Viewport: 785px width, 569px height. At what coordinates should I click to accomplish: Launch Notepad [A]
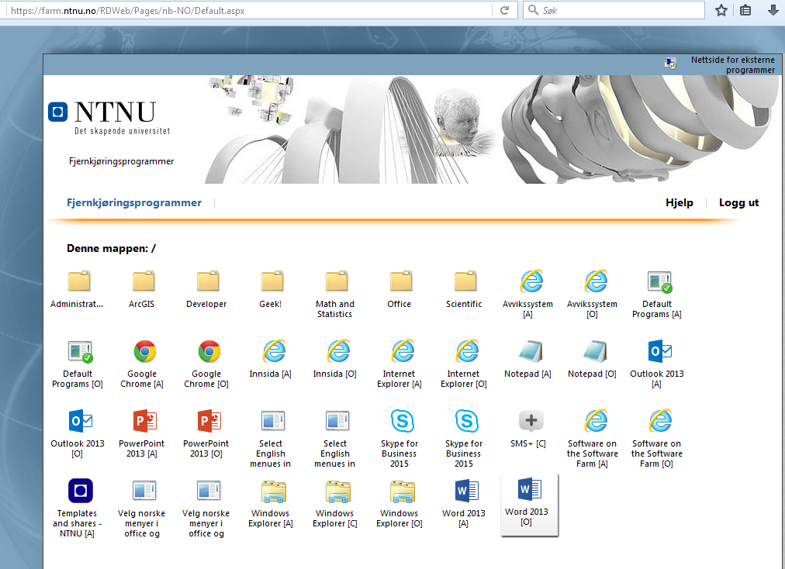529,359
